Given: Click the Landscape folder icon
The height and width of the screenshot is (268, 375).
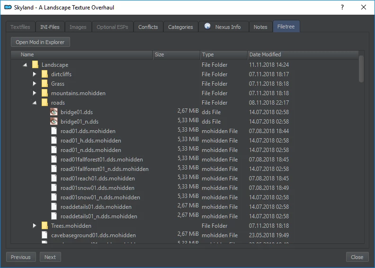Looking at the screenshot, I should tap(35, 64).
